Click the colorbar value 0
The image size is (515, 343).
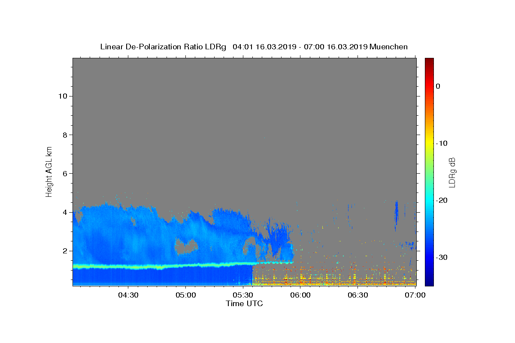click(x=438, y=86)
